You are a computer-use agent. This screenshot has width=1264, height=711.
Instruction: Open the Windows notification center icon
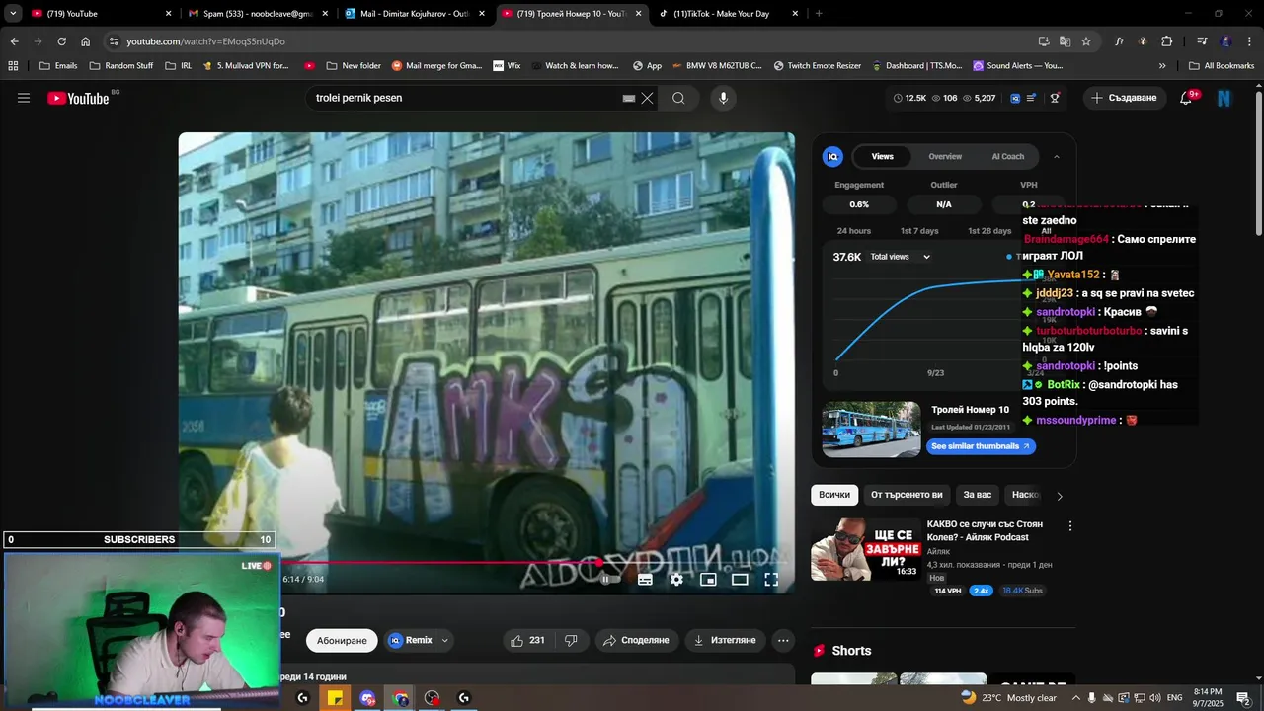click(x=1243, y=698)
